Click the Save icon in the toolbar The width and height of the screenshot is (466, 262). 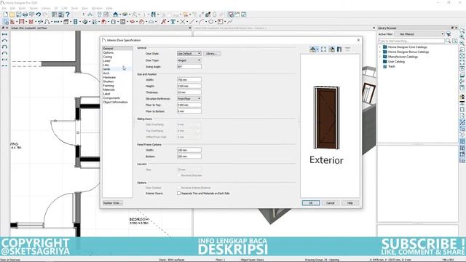[18, 15]
